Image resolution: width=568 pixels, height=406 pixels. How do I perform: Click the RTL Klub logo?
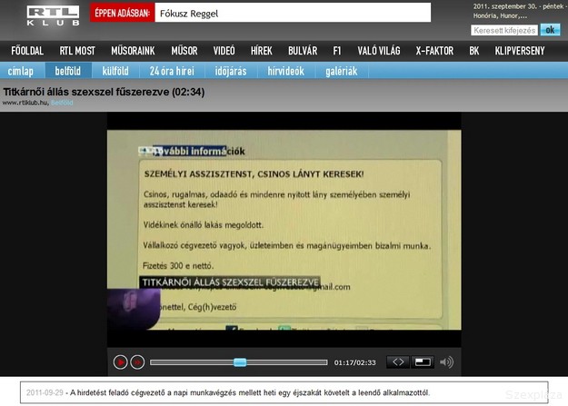53,15
